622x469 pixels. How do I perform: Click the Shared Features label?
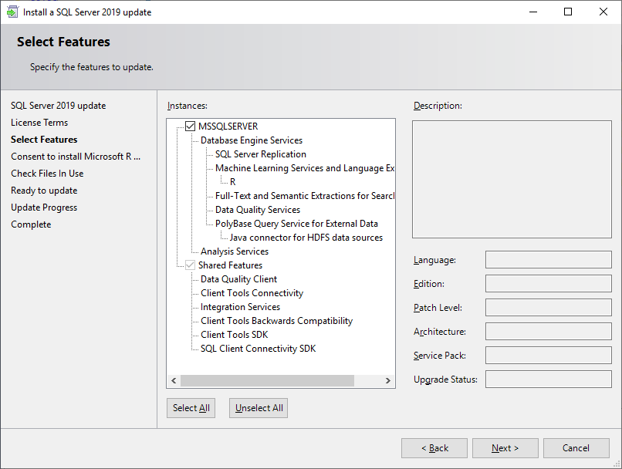231,265
